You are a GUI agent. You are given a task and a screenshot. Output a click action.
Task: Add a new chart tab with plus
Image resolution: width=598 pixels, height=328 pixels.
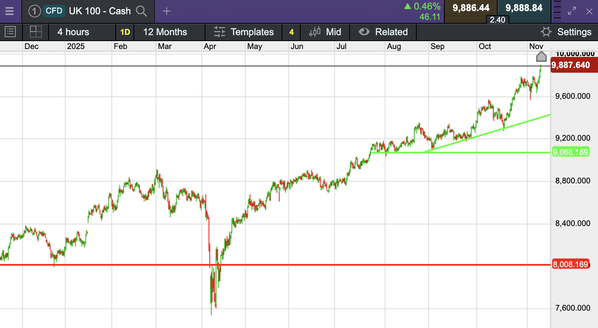tap(167, 11)
